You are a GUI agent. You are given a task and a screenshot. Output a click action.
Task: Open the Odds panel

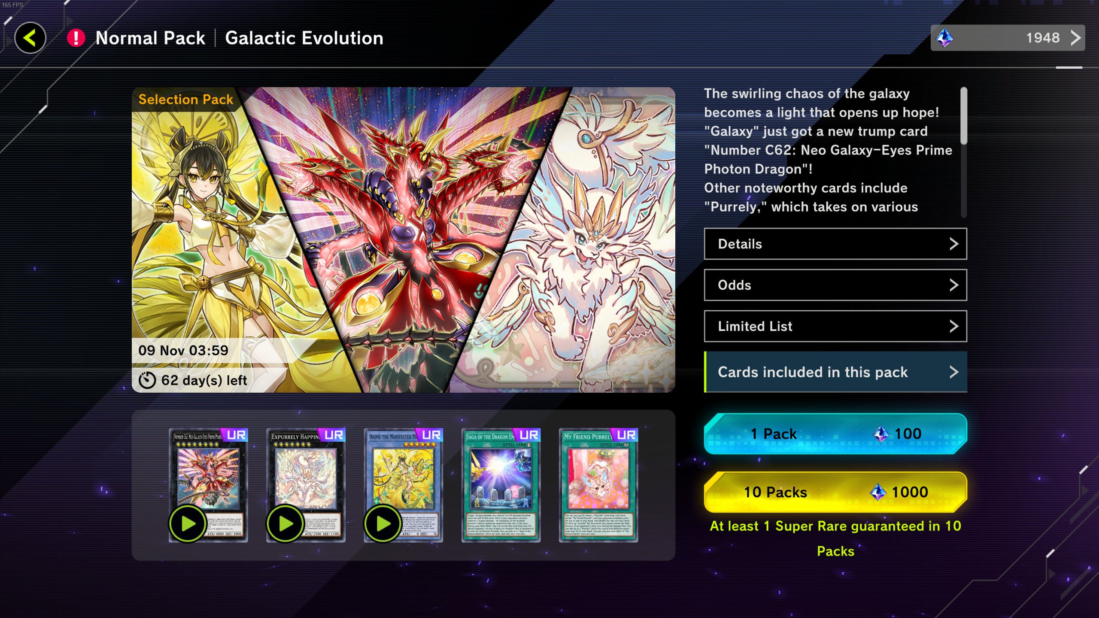(x=835, y=285)
